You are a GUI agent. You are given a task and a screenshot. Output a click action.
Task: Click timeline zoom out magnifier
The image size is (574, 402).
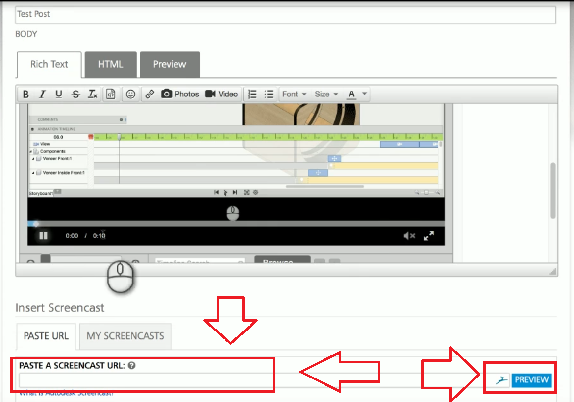pos(417,192)
